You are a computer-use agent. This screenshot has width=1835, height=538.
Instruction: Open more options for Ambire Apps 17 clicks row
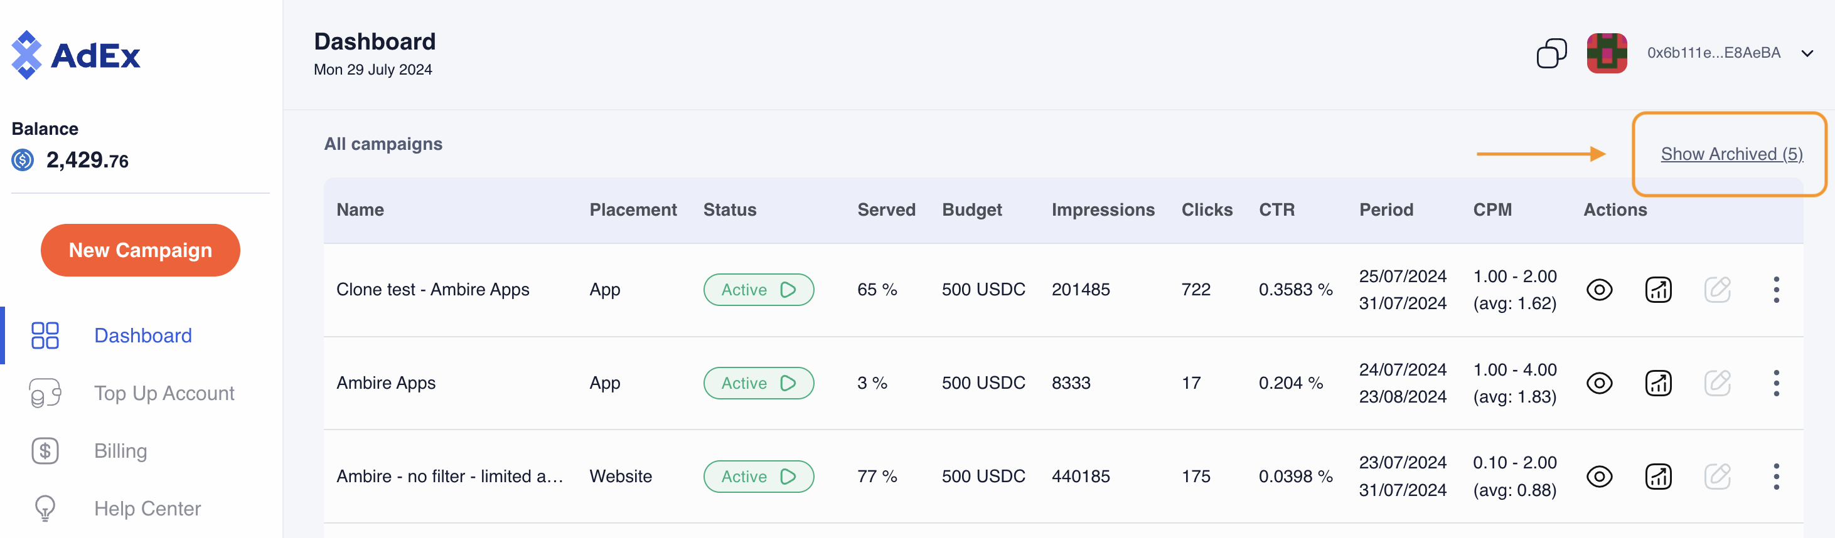[x=1776, y=383]
